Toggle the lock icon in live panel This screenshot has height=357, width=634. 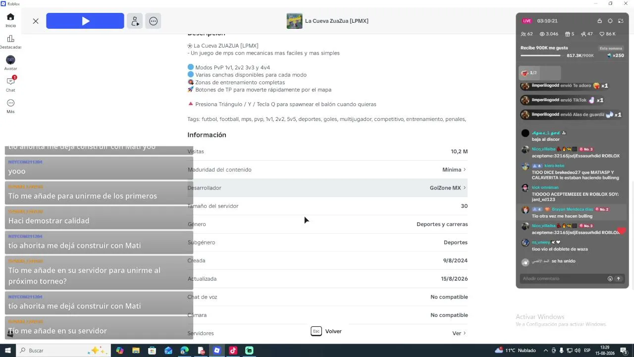(599, 21)
